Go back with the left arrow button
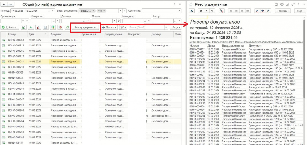 coord(4,4)
